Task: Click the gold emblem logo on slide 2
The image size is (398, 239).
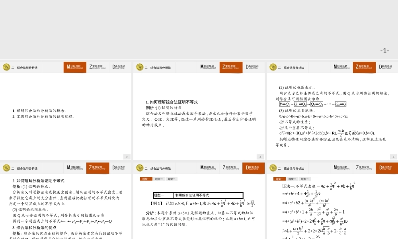Action: tap(6, 67)
